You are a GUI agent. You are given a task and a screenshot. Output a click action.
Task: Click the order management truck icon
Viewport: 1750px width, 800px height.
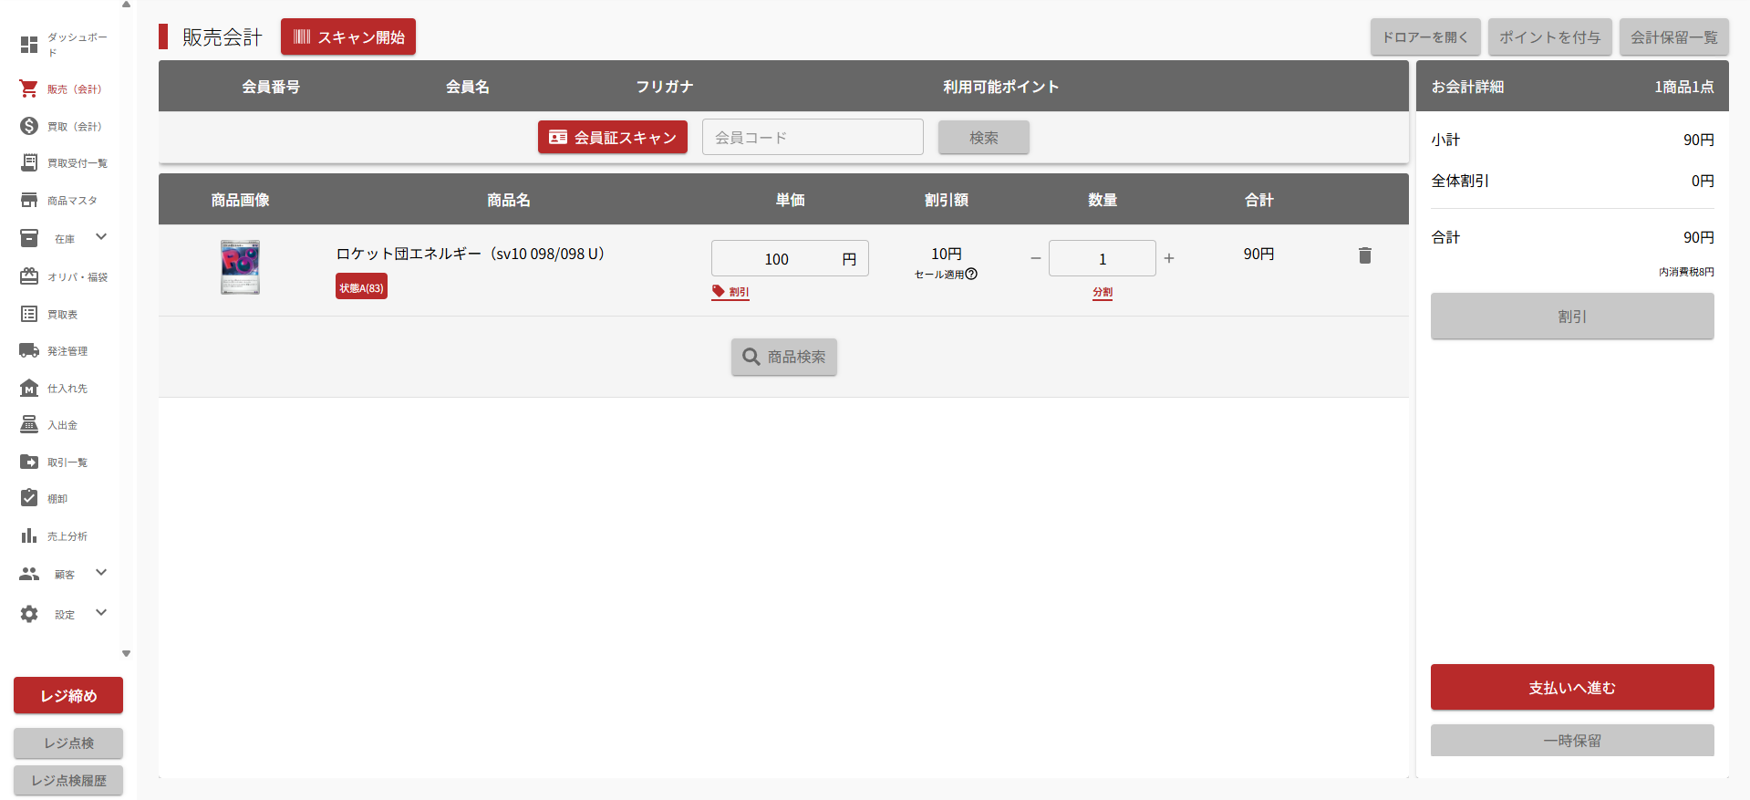[x=29, y=350]
